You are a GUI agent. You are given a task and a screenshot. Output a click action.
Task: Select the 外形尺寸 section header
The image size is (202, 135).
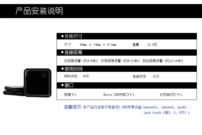pyautogui.click(x=73, y=36)
